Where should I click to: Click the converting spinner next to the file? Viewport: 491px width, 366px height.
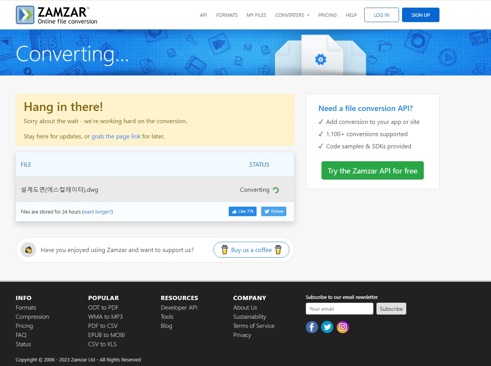coord(276,190)
